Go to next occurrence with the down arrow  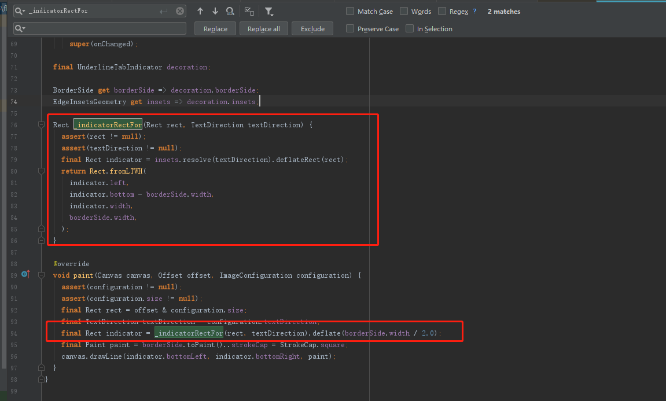pos(215,11)
